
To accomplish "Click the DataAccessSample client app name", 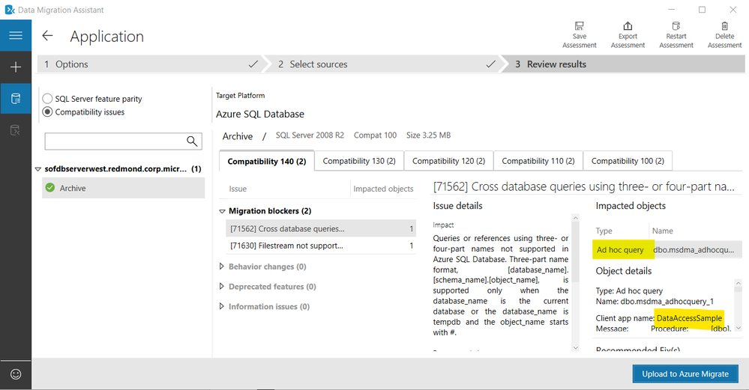I will (x=689, y=318).
